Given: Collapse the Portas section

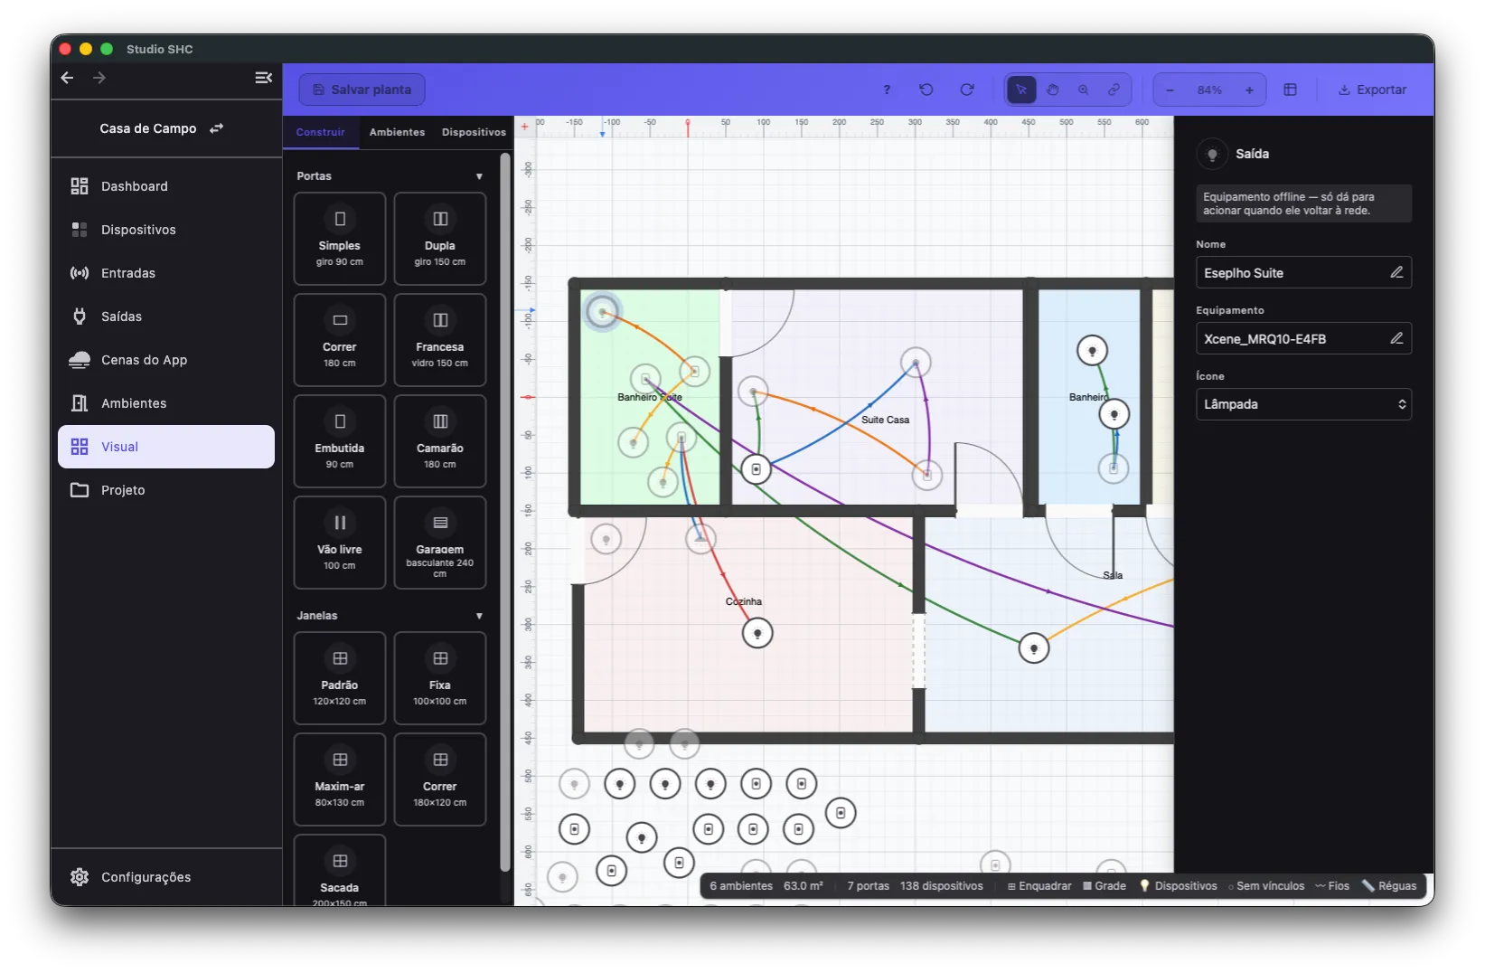Looking at the screenshot, I should (479, 176).
